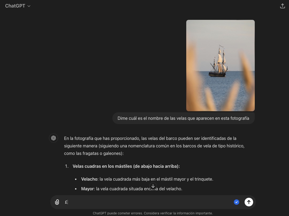The width and height of the screenshot is (289, 216).
Task: Click the ChatGPT logo avatar beside the response
Action: [54, 138]
